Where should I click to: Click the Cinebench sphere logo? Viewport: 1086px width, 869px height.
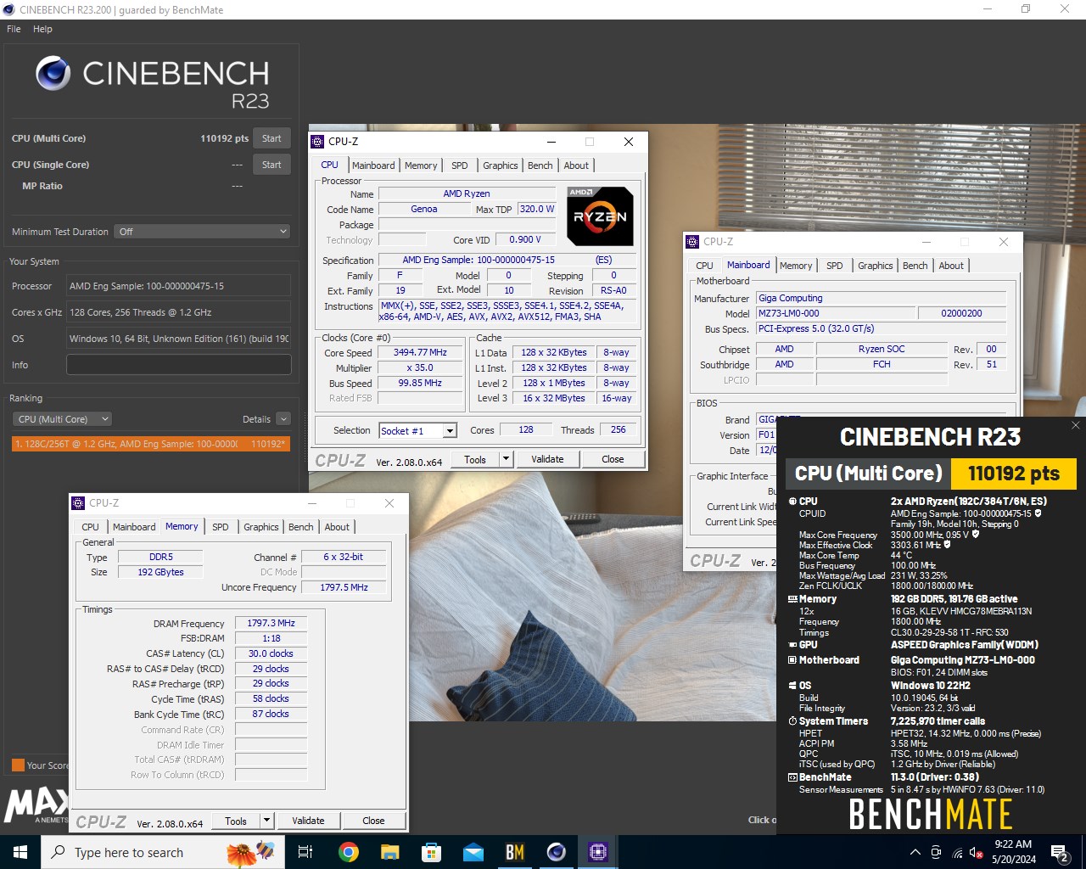pos(53,74)
